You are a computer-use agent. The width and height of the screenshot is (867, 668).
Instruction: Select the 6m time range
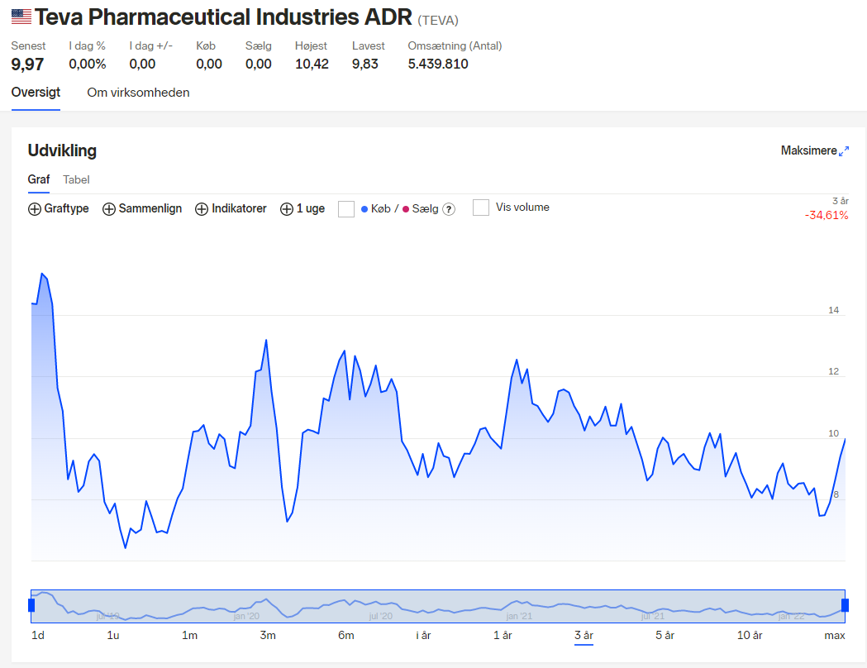(x=346, y=636)
